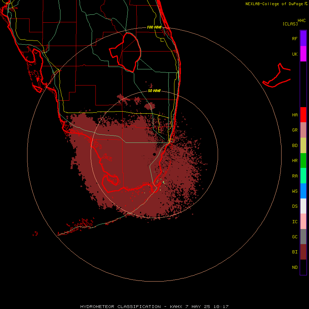Image resolution: width=309 pixels, height=309 pixels.
Task: Click the 'HYDROMETEOR CLASSIFICATION - KAMX' title text
Action: (131, 307)
